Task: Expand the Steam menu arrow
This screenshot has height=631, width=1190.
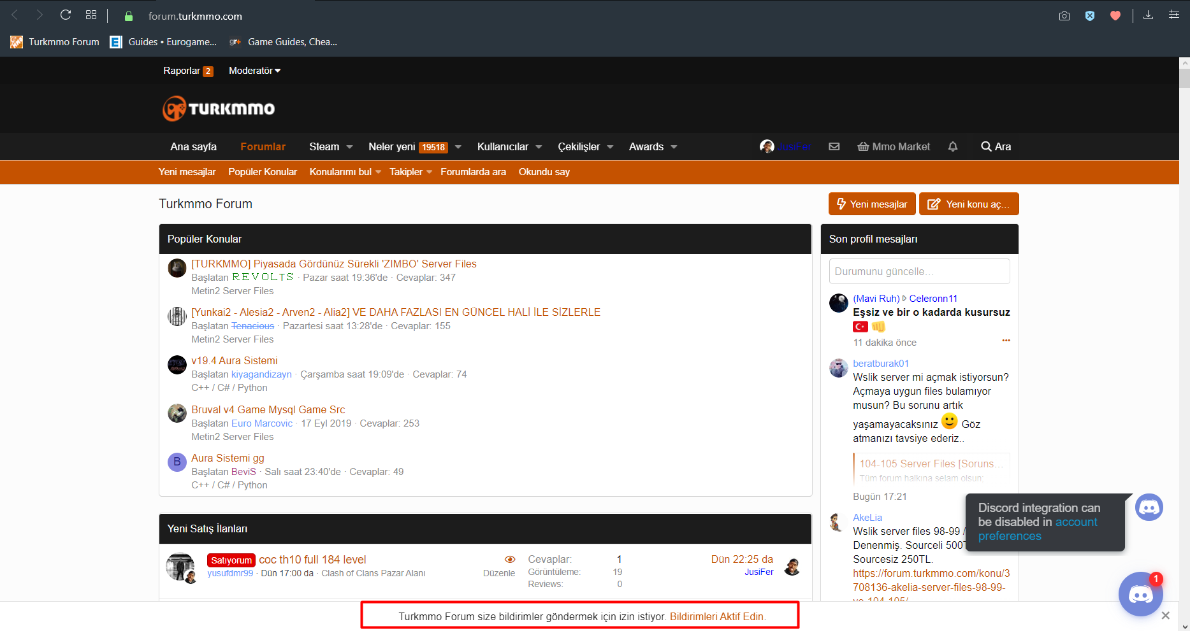Action: pos(349,147)
